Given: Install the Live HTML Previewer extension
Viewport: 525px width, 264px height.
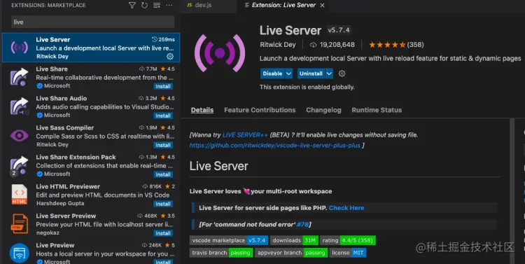Looking at the screenshot, I should point(163,204).
